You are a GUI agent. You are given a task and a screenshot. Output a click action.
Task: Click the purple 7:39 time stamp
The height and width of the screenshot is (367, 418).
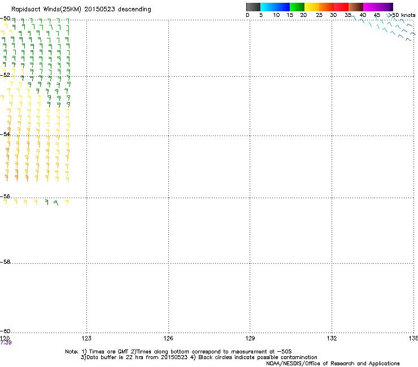click(x=6, y=343)
